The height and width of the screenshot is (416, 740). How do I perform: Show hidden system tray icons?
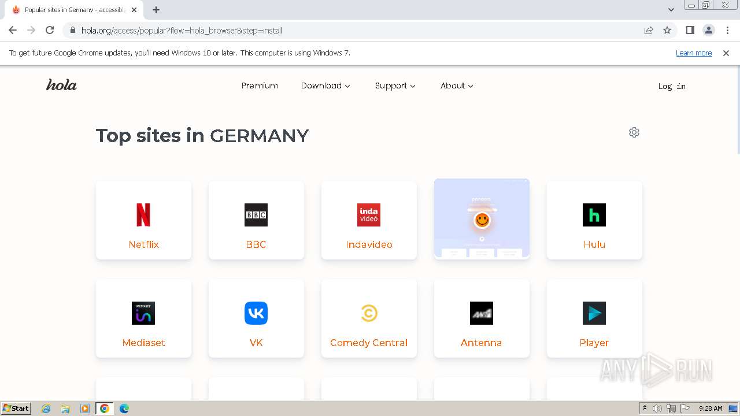(645, 408)
